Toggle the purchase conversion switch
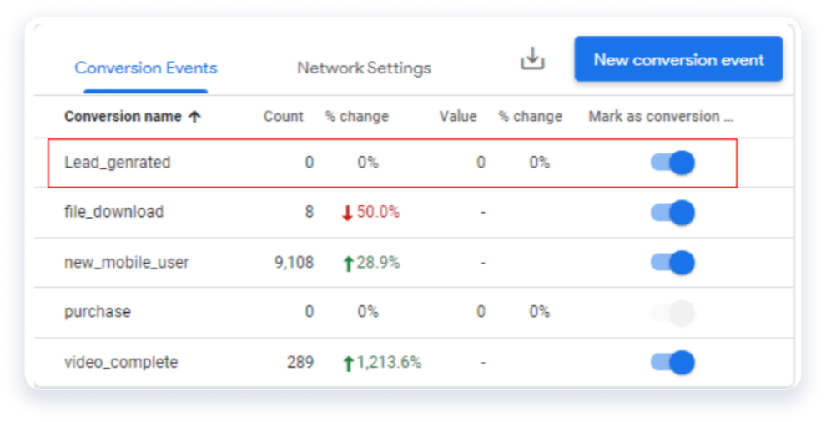 click(672, 313)
